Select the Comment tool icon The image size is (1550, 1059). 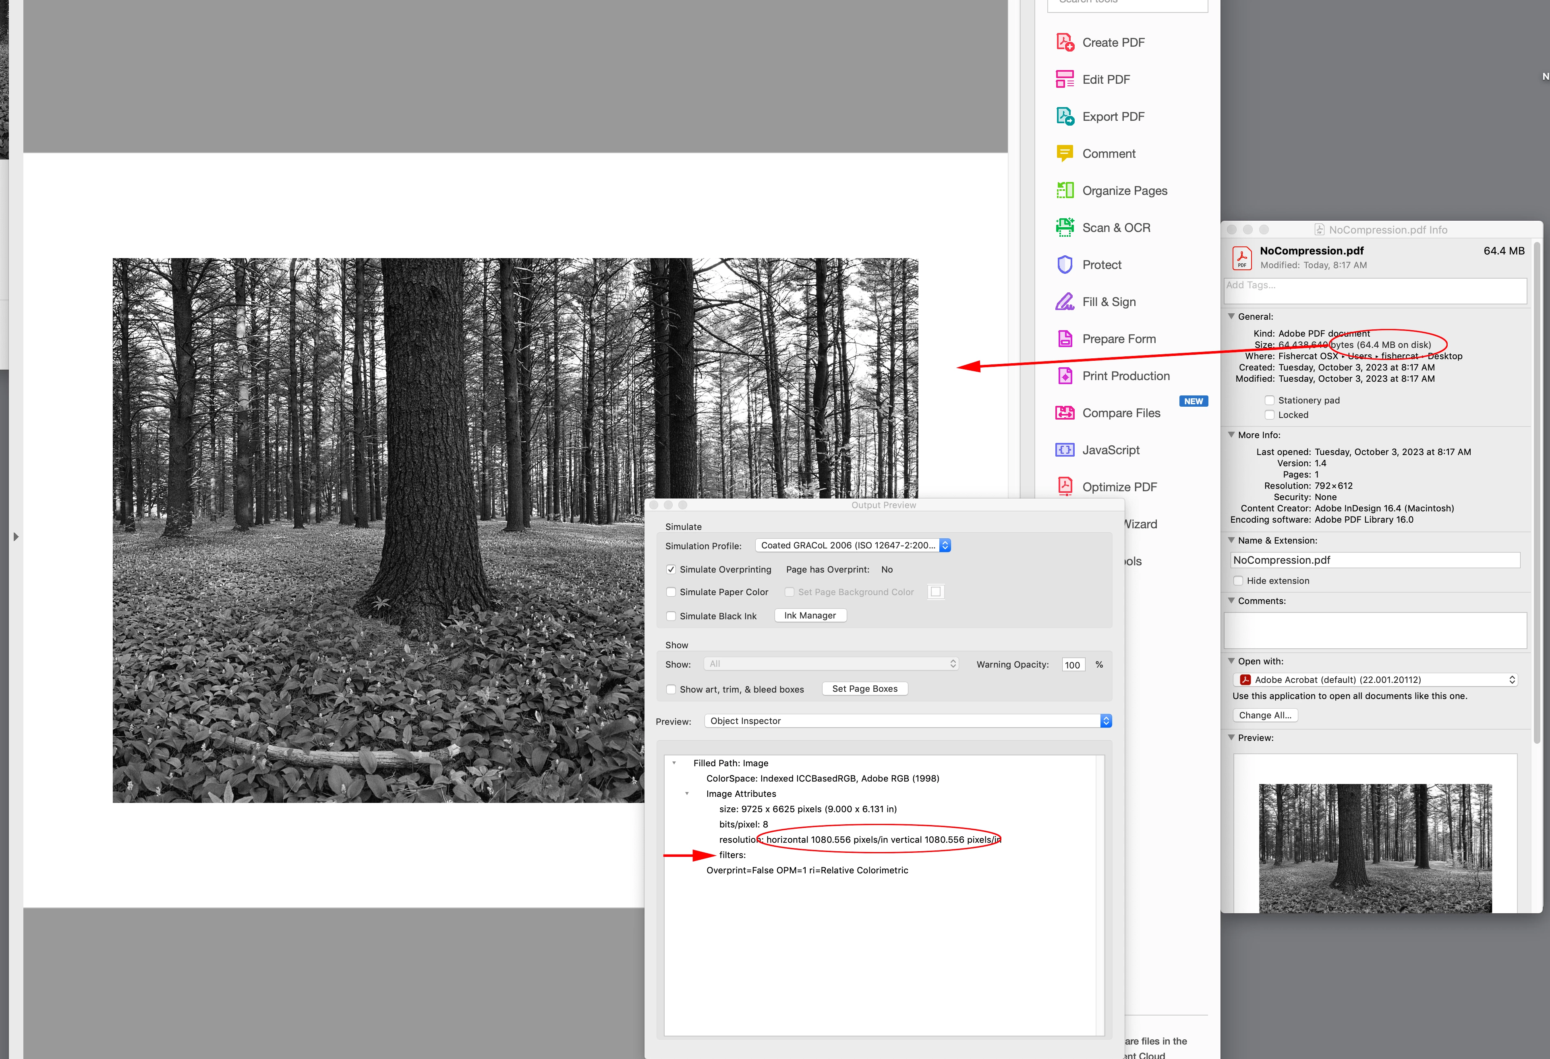[x=1065, y=153]
